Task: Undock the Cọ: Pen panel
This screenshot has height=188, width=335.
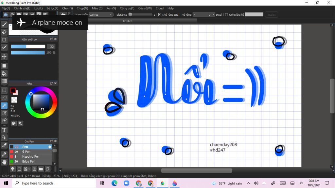Action: click(51, 141)
